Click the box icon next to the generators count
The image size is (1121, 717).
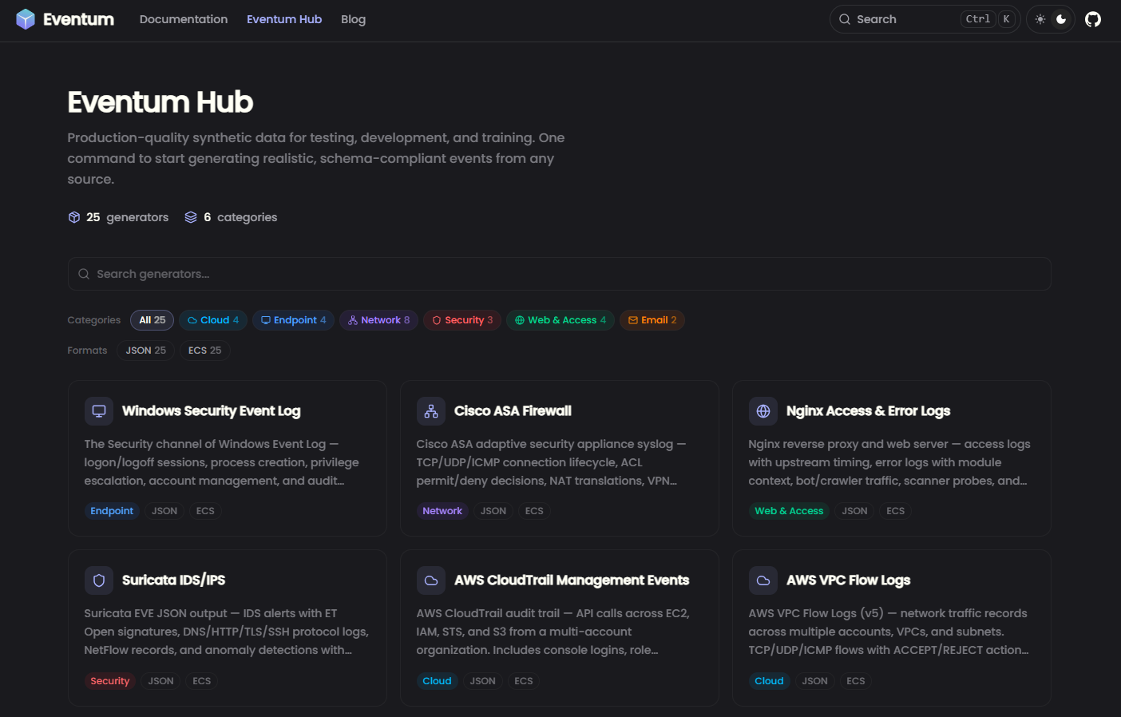point(73,216)
